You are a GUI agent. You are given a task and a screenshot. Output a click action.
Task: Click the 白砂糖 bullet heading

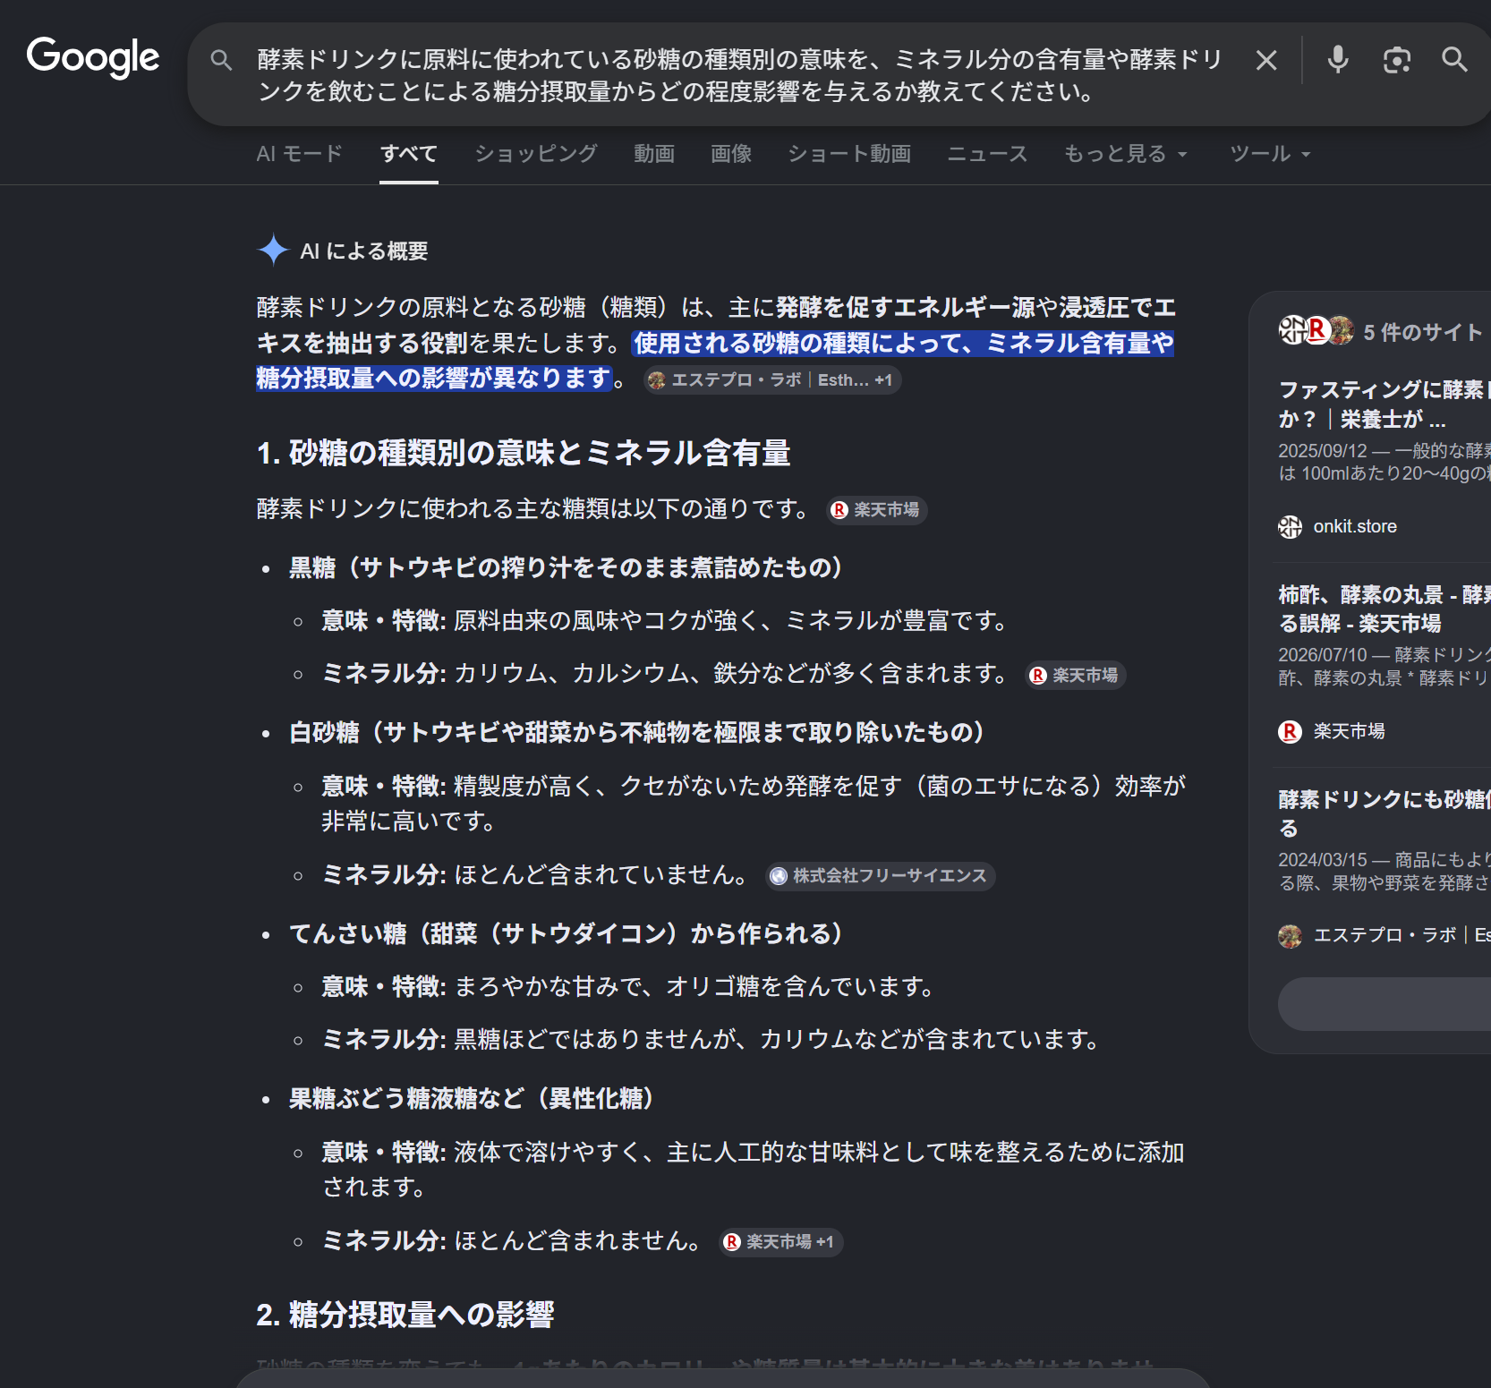click(x=636, y=732)
